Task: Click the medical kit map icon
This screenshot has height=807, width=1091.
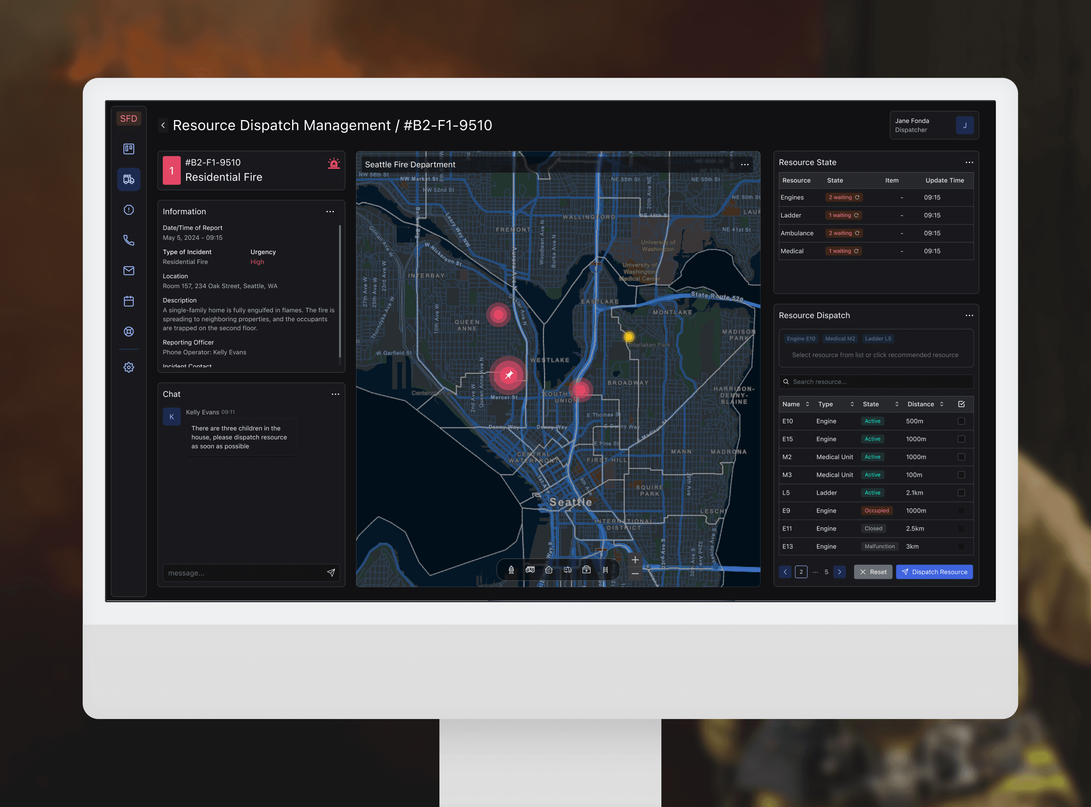Action: pyautogui.click(x=587, y=569)
